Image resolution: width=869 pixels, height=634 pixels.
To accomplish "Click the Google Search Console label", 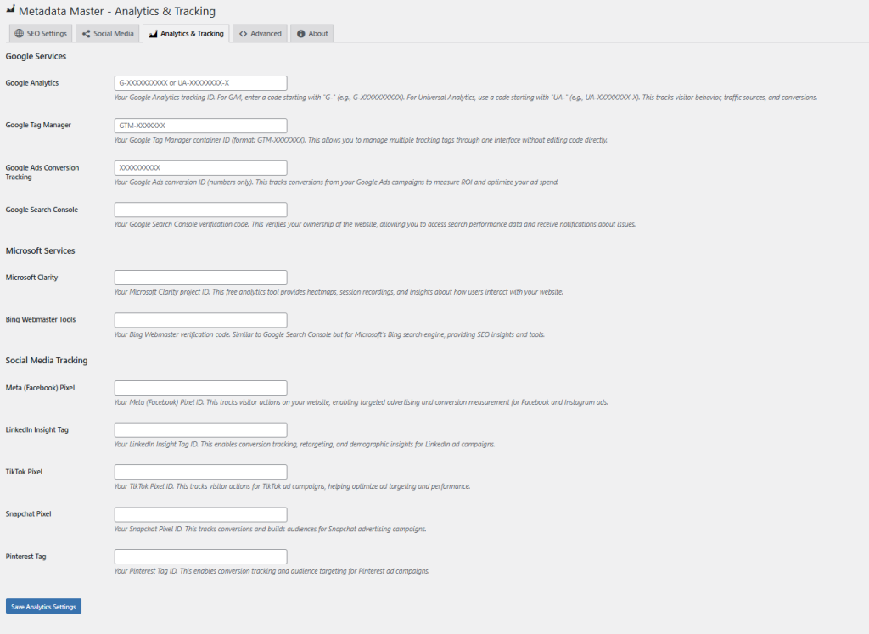I will tap(42, 210).
